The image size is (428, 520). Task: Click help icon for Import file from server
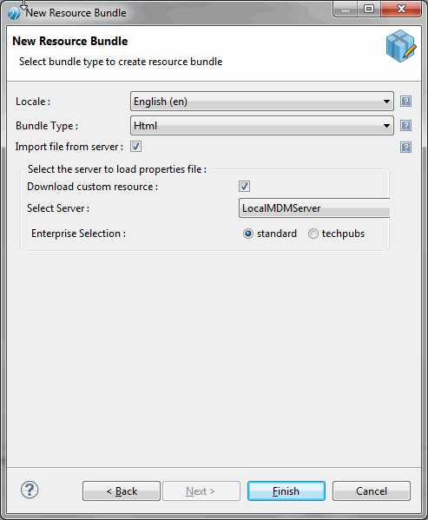click(x=405, y=147)
